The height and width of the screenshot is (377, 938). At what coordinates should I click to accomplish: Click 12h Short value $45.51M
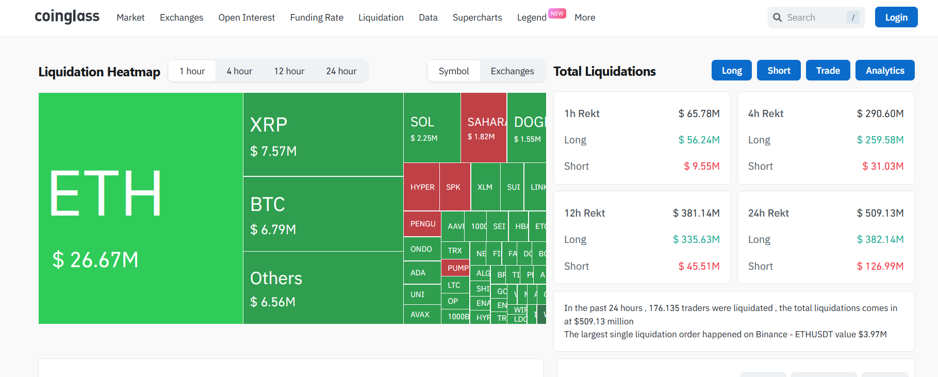tap(699, 266)
